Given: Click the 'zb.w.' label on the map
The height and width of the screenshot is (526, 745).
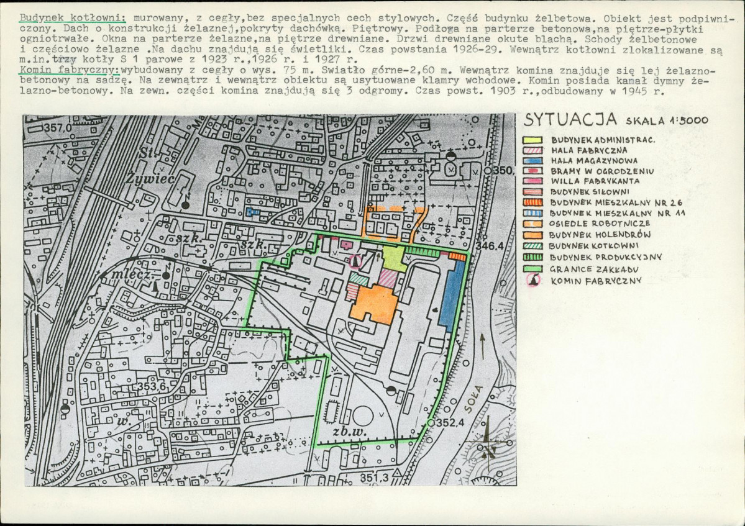Looking at the screenshot, I should 349,431.
